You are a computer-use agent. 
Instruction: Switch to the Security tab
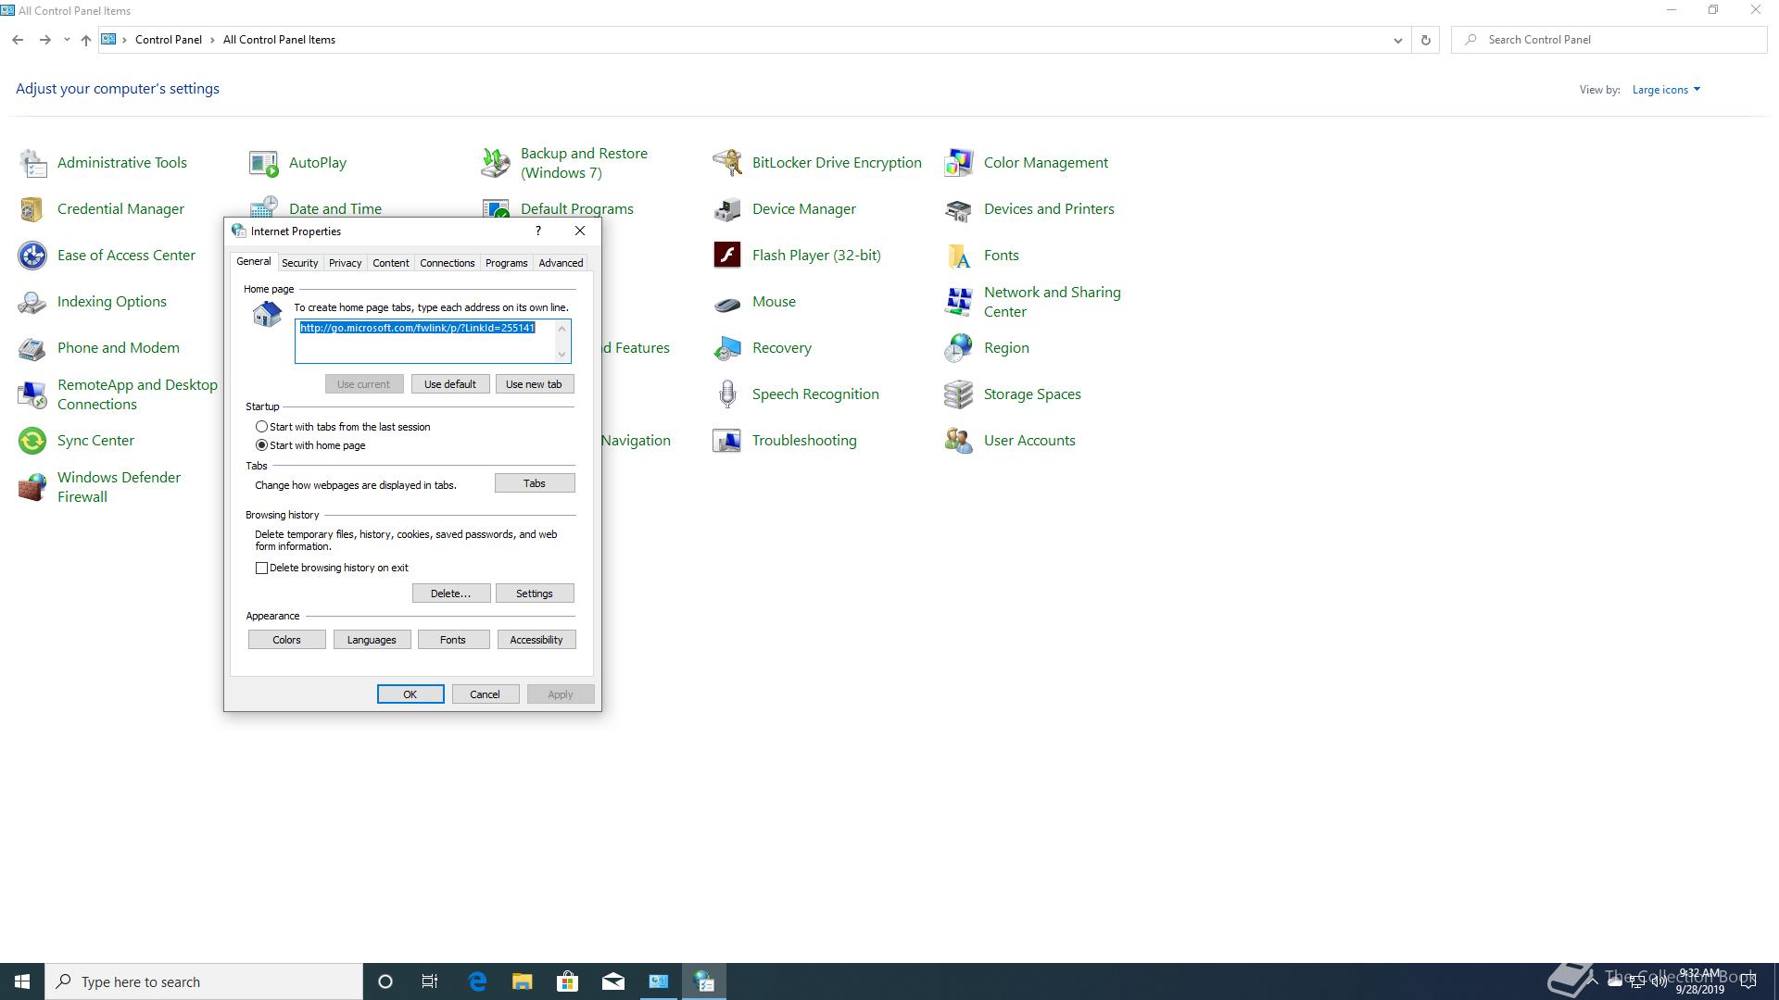pyautogui.click(x=299, y=263)
